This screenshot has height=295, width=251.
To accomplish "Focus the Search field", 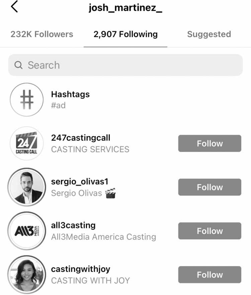I will pos(125,65).
